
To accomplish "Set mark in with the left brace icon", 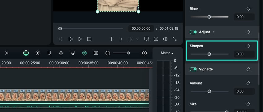I will click(x=111, y=39).
